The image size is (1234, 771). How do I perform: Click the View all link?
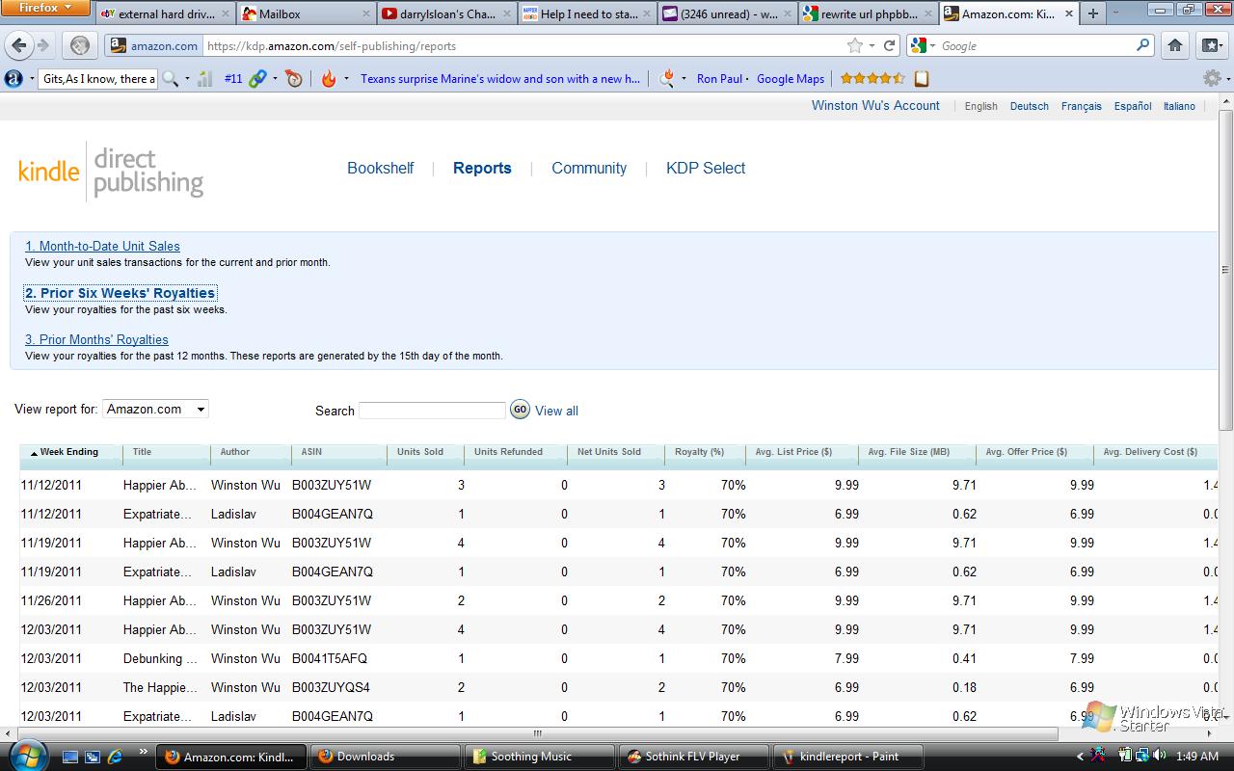[556, 411]
